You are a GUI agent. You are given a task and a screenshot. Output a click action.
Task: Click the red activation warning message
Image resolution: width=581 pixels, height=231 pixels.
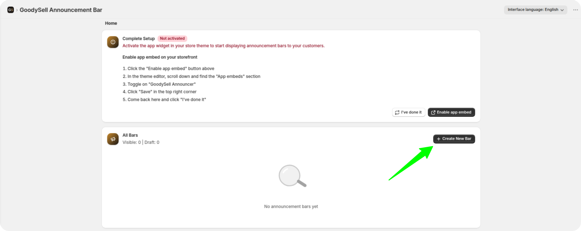223,46
